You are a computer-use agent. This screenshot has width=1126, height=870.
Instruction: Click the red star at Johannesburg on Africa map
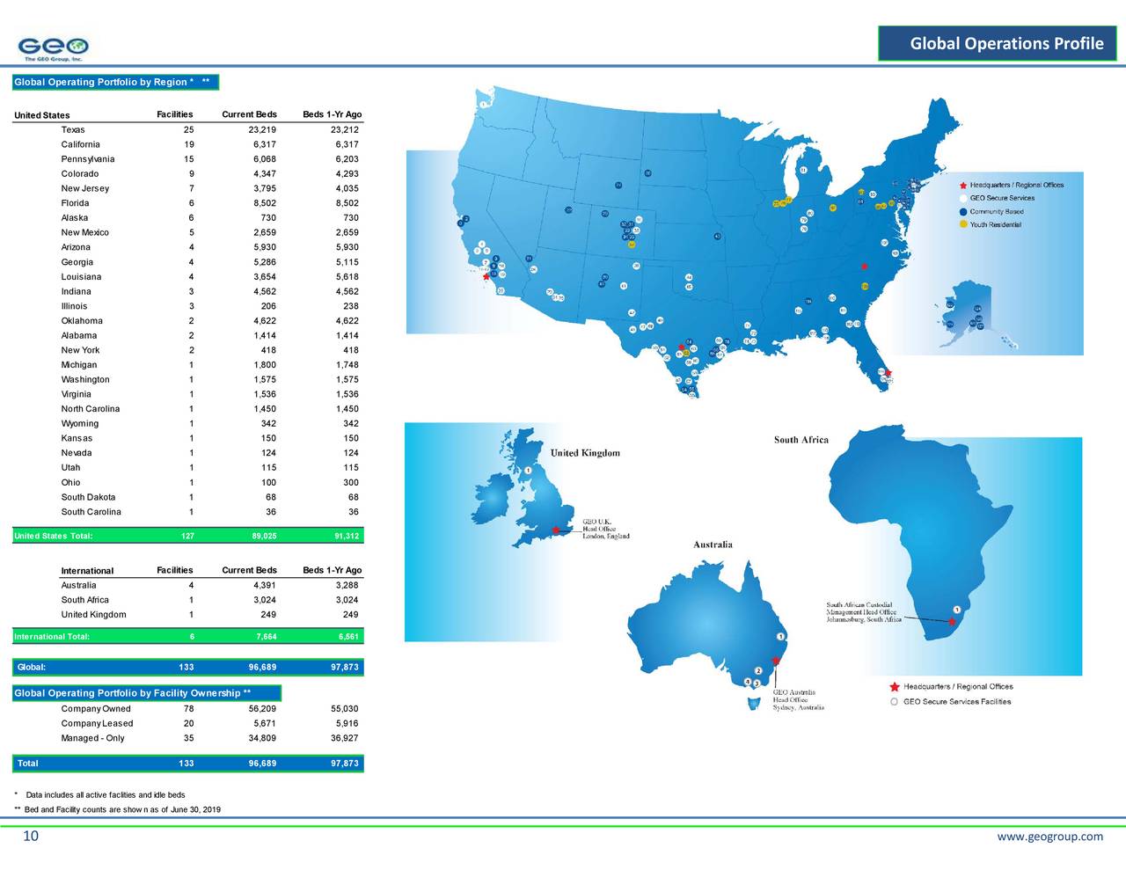coord(952,621)
